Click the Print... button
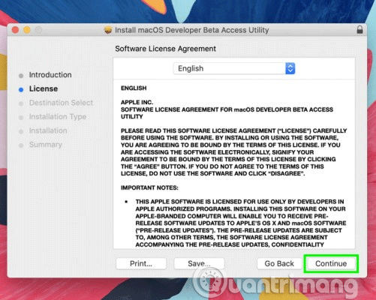 [141, 263]
